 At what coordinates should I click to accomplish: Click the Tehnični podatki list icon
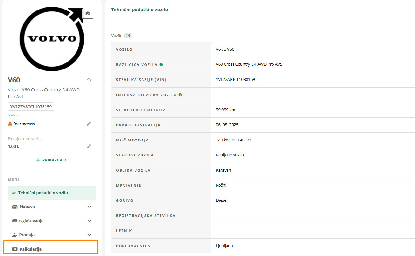click(14, 193)
